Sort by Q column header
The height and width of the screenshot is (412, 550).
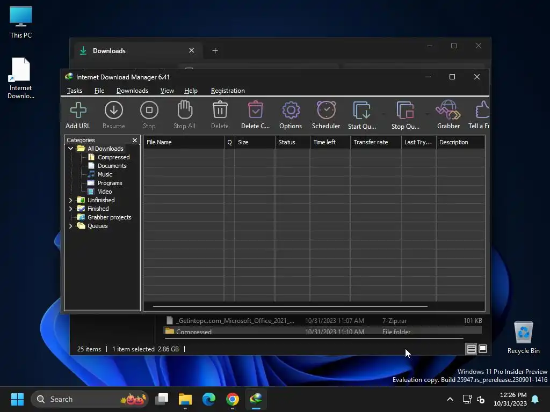[x=229, y=142]
